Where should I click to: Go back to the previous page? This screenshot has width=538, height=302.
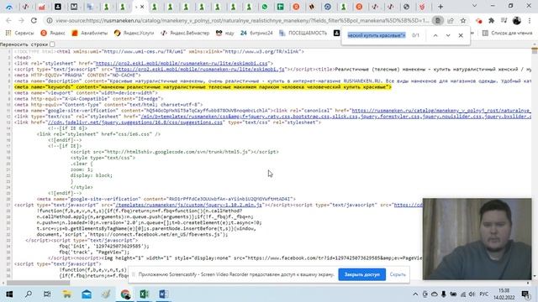tap(9, 20)
